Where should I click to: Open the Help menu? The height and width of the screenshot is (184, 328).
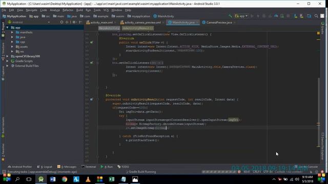click(128, 10)
